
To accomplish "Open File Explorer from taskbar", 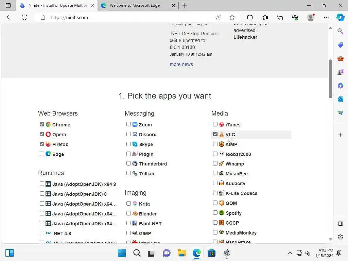I will [x=181, y=253].
